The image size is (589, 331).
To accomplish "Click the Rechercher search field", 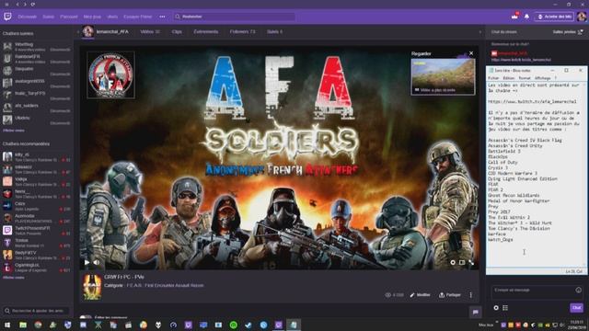I will click(235, 17).
